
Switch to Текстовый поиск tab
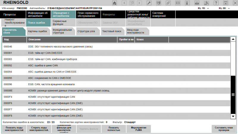pos(113,31)
